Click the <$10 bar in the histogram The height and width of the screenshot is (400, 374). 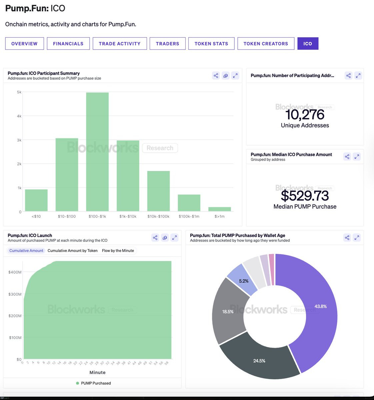tap(36, 200)
